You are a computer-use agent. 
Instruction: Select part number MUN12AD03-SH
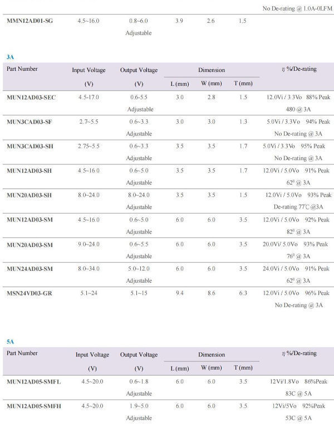click(x=29, y=171)
